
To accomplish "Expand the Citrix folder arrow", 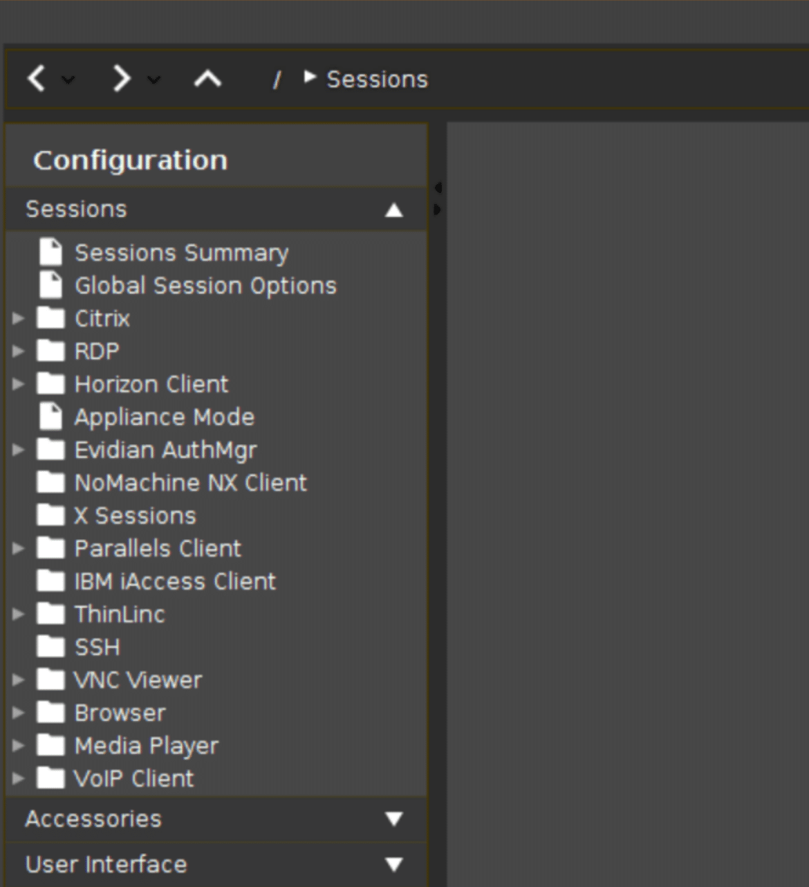I will [19, 318].
